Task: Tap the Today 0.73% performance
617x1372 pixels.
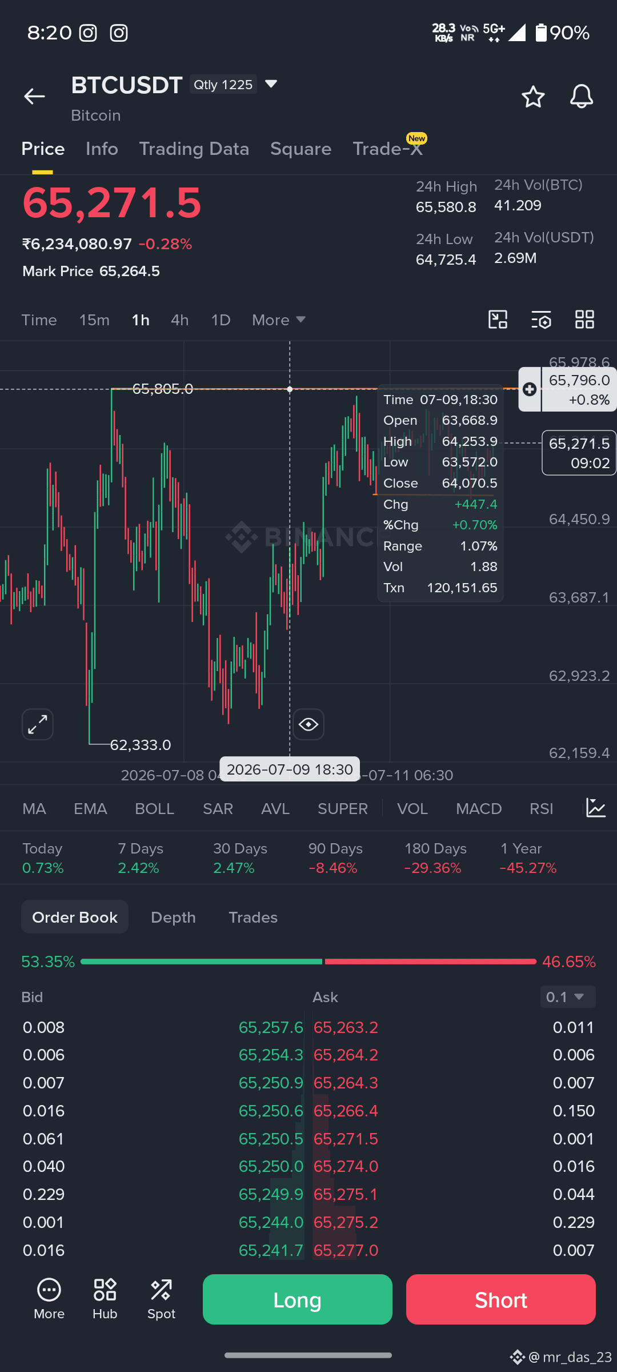Action: tap(43, 858)
